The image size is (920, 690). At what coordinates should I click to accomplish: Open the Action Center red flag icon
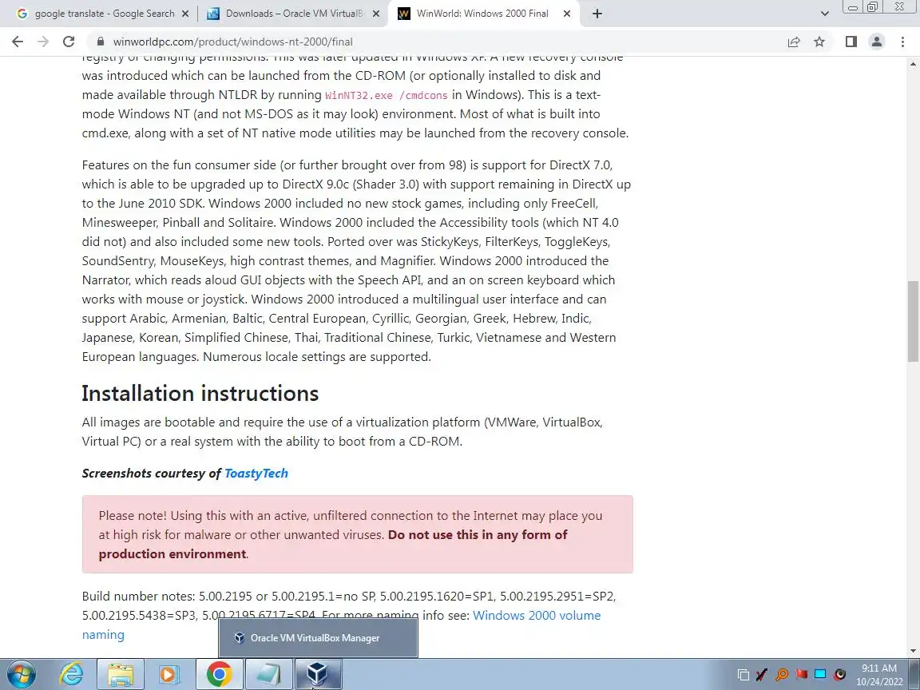pos(801,674)
